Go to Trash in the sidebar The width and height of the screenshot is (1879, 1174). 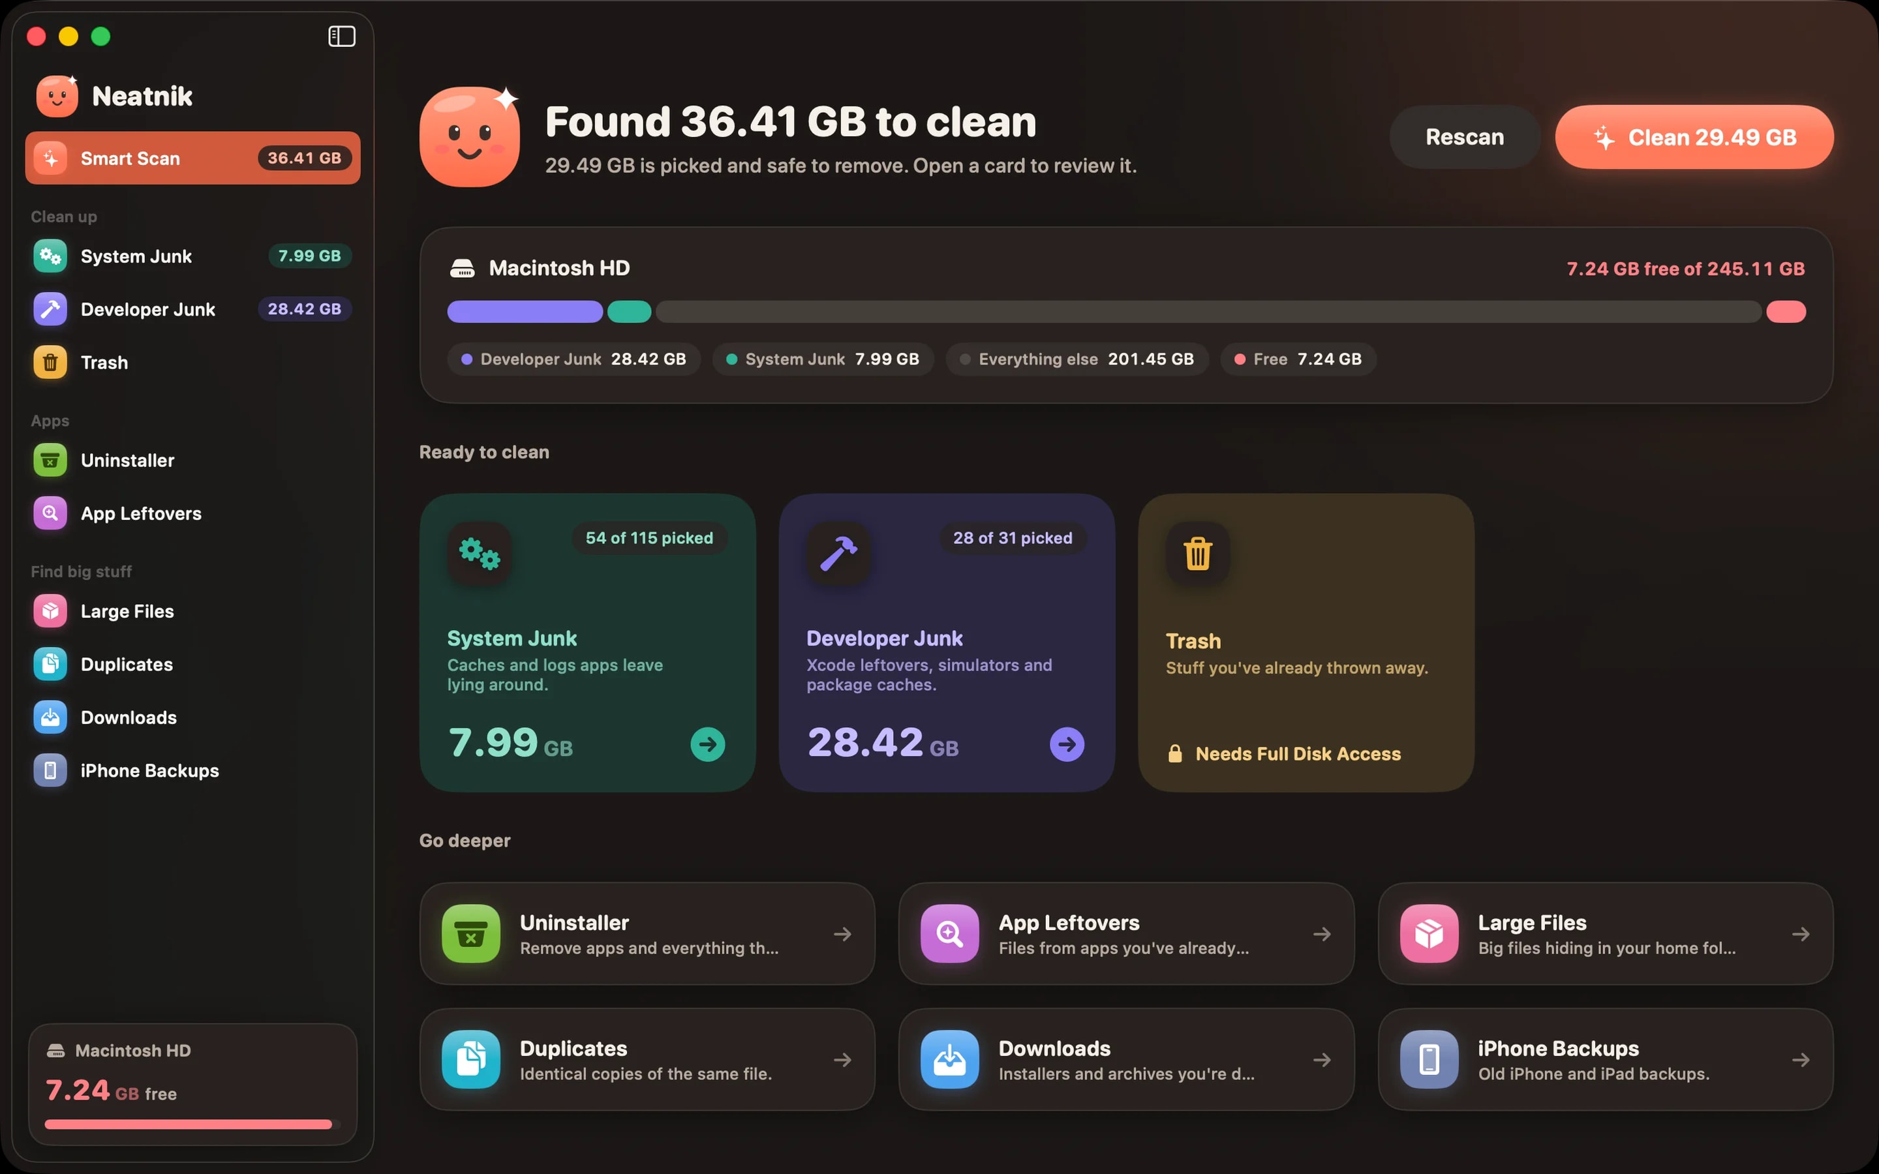[x=192, y=363]
